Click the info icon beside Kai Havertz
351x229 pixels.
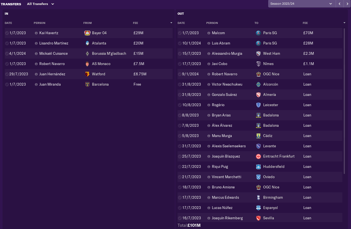click(36, 33)
